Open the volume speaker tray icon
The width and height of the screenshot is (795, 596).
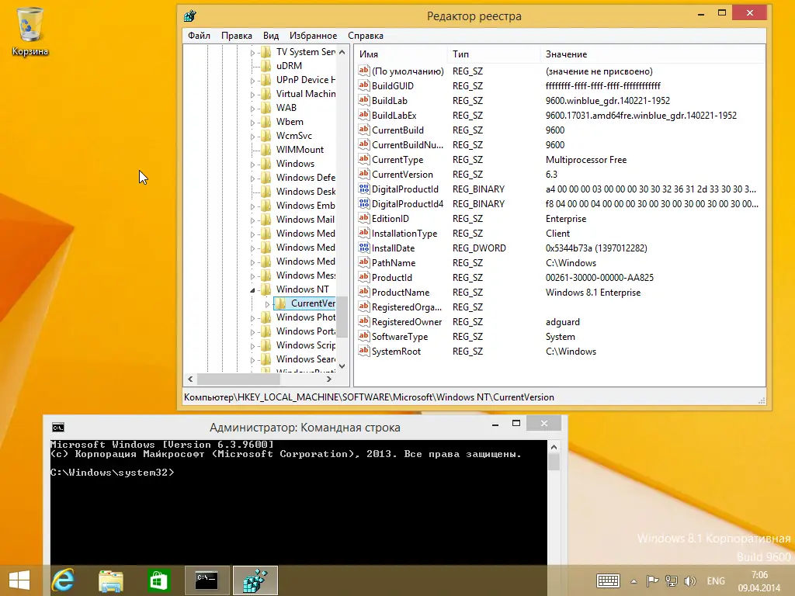(689, 580)
